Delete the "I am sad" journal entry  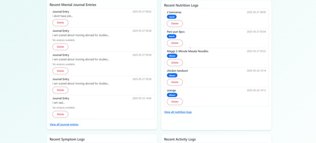click(60, 114)
